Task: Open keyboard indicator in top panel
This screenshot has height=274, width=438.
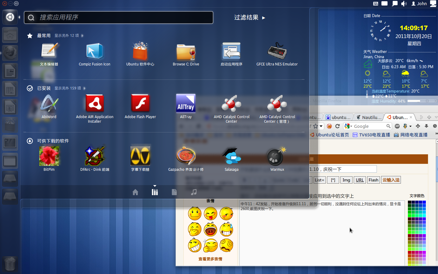Action: (376, 4)
